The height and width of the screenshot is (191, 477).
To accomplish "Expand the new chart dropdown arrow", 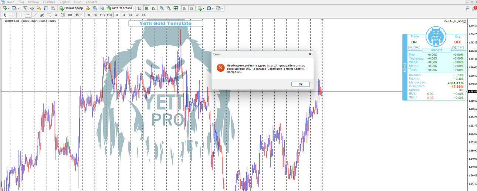I will 9,8.
